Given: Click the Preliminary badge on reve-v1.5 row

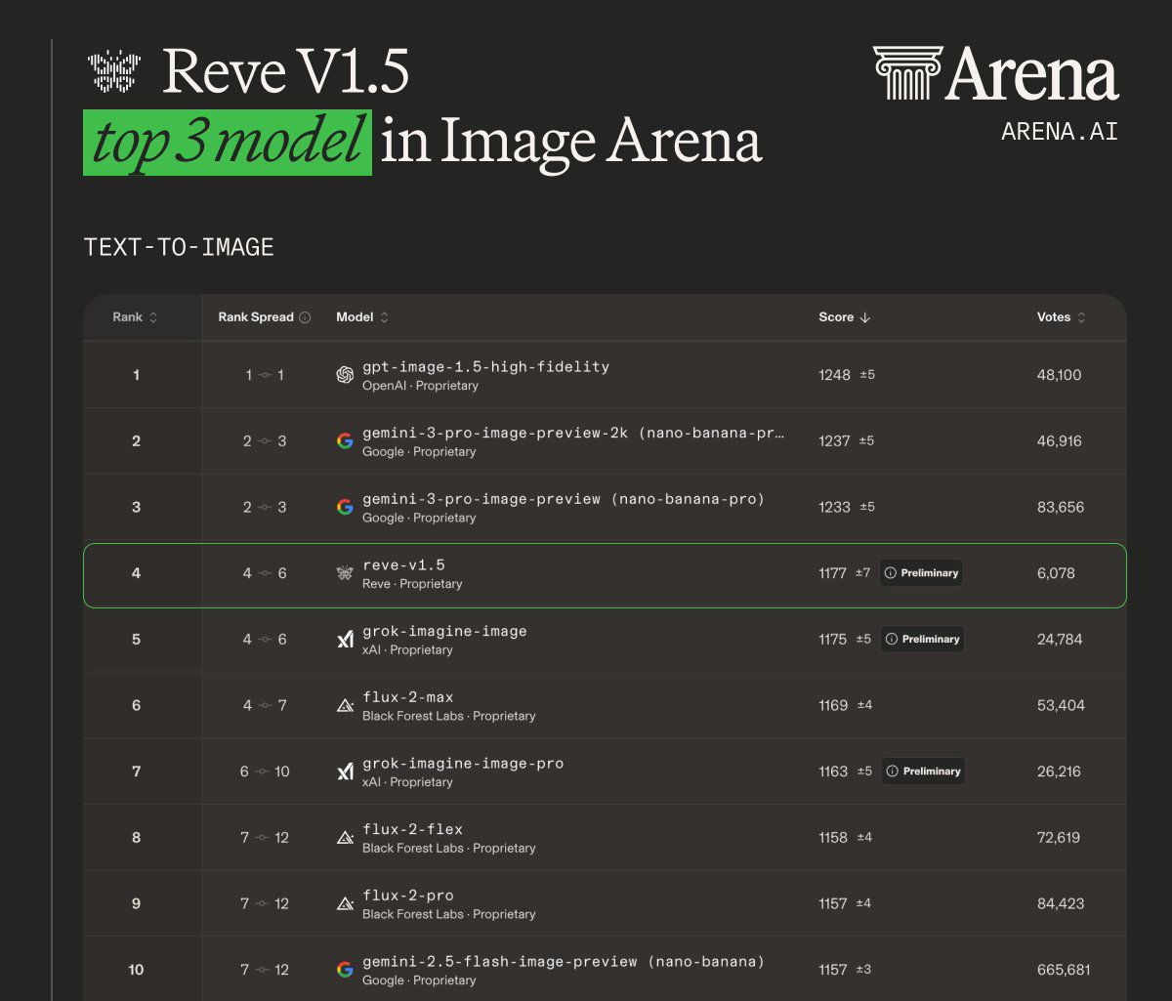Looking at the screenshot, I should tap(921, 573).
